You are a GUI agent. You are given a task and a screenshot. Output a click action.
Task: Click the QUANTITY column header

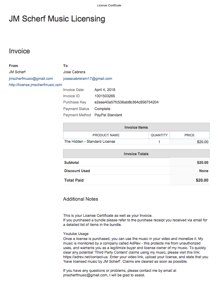(159, 135)
